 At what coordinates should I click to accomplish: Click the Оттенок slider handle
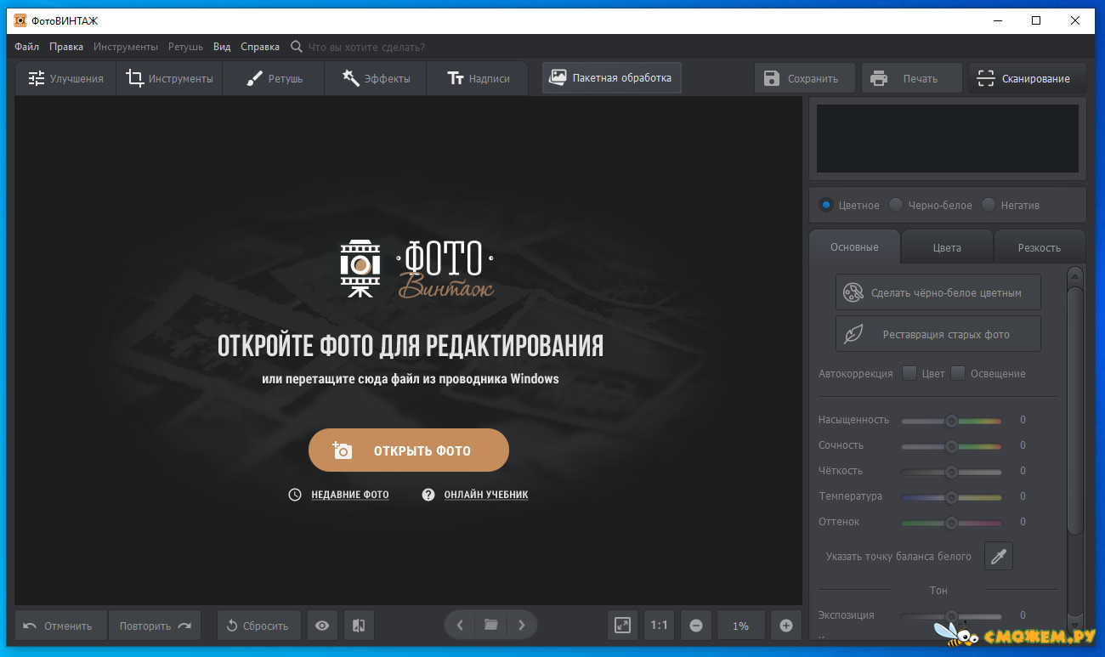pyautogui.click(x=951, y=523)
